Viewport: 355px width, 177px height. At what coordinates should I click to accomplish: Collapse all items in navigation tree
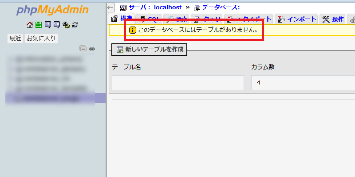(x=83, y=49)
